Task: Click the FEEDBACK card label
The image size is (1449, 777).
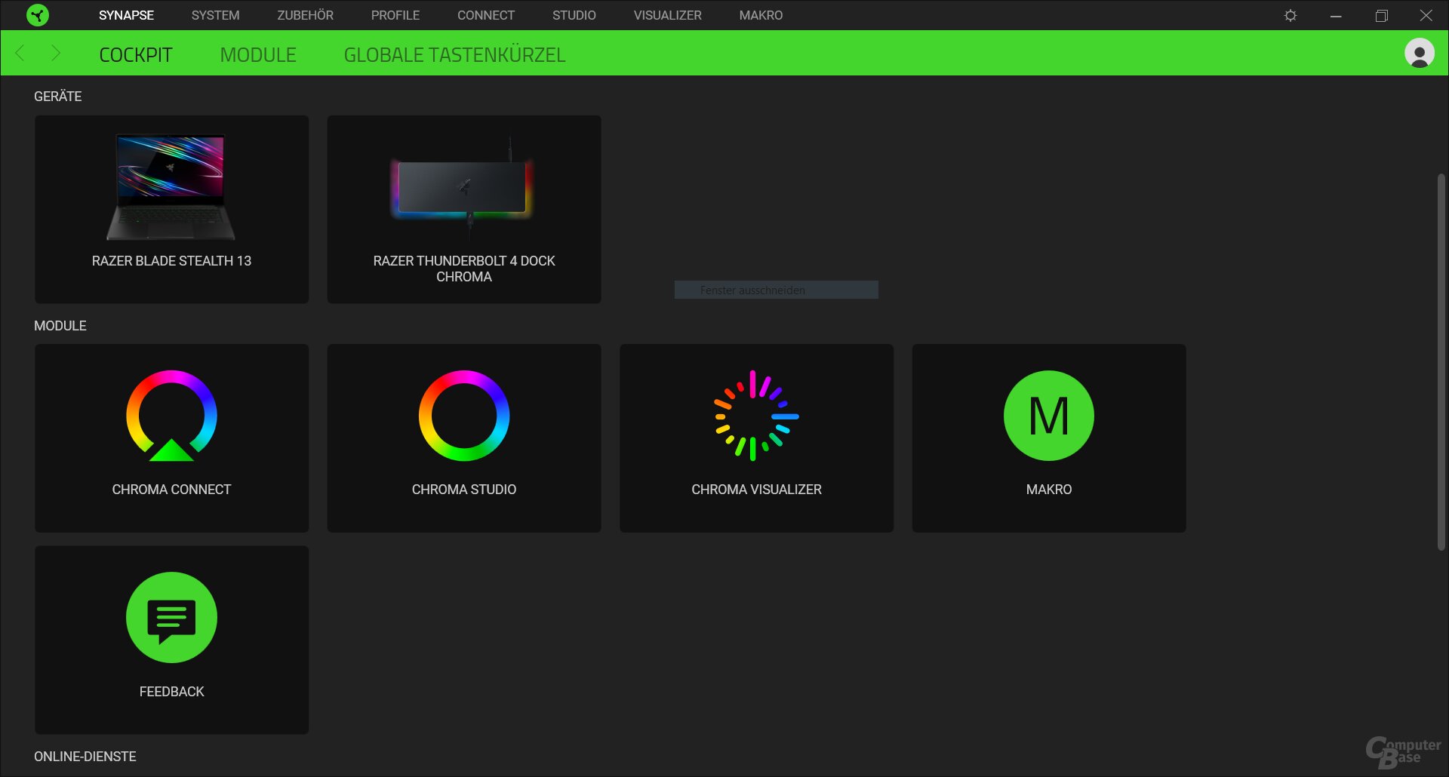Action: 171,692
